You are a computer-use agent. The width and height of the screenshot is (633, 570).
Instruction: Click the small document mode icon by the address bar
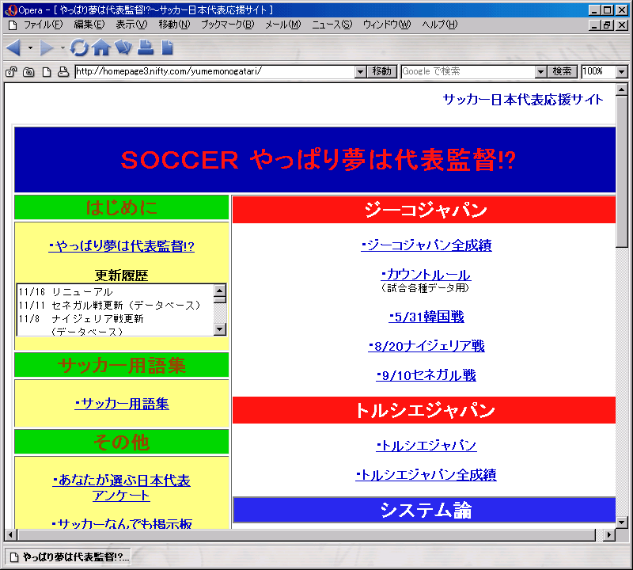(x=47, y=72)
